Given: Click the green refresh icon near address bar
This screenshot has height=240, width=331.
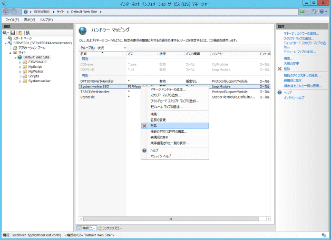Looking at the screenshot, I should coord(303,12).
